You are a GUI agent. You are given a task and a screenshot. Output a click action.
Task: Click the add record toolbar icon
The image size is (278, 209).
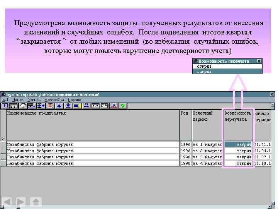[32, 106]
